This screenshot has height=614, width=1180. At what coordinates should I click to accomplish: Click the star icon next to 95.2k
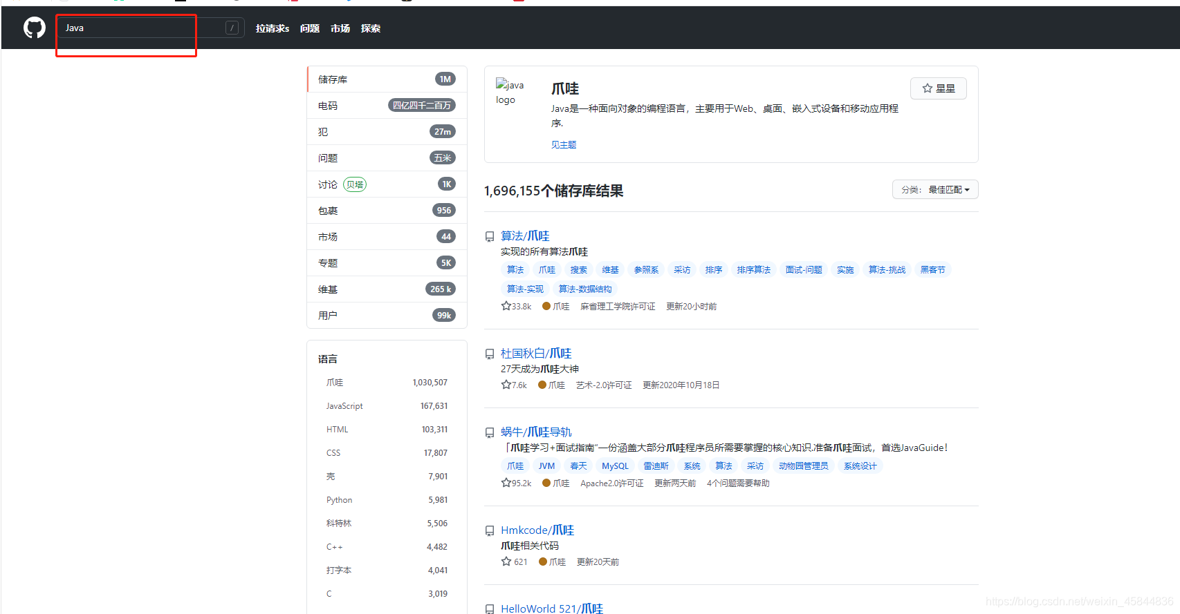[x=506, y=483]
